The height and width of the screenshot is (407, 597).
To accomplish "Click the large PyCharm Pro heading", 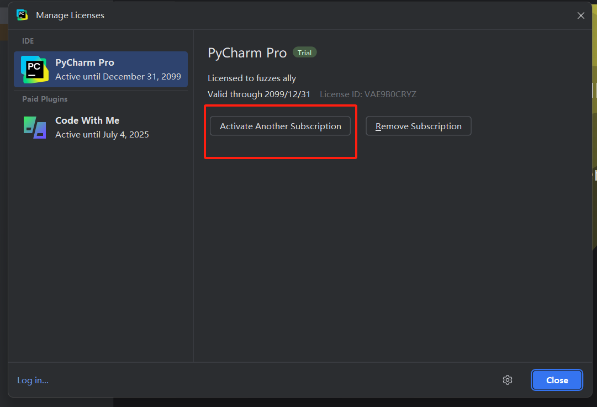I will tap(247, 52).
